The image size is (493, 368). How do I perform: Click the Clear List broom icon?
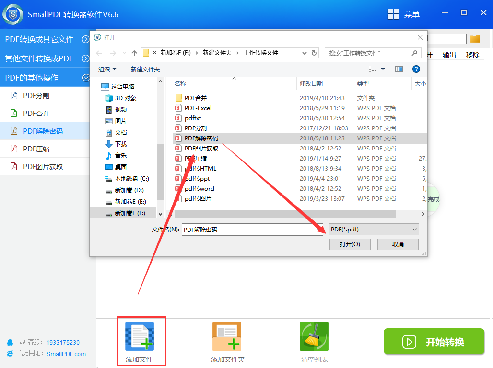pos(314,336)
